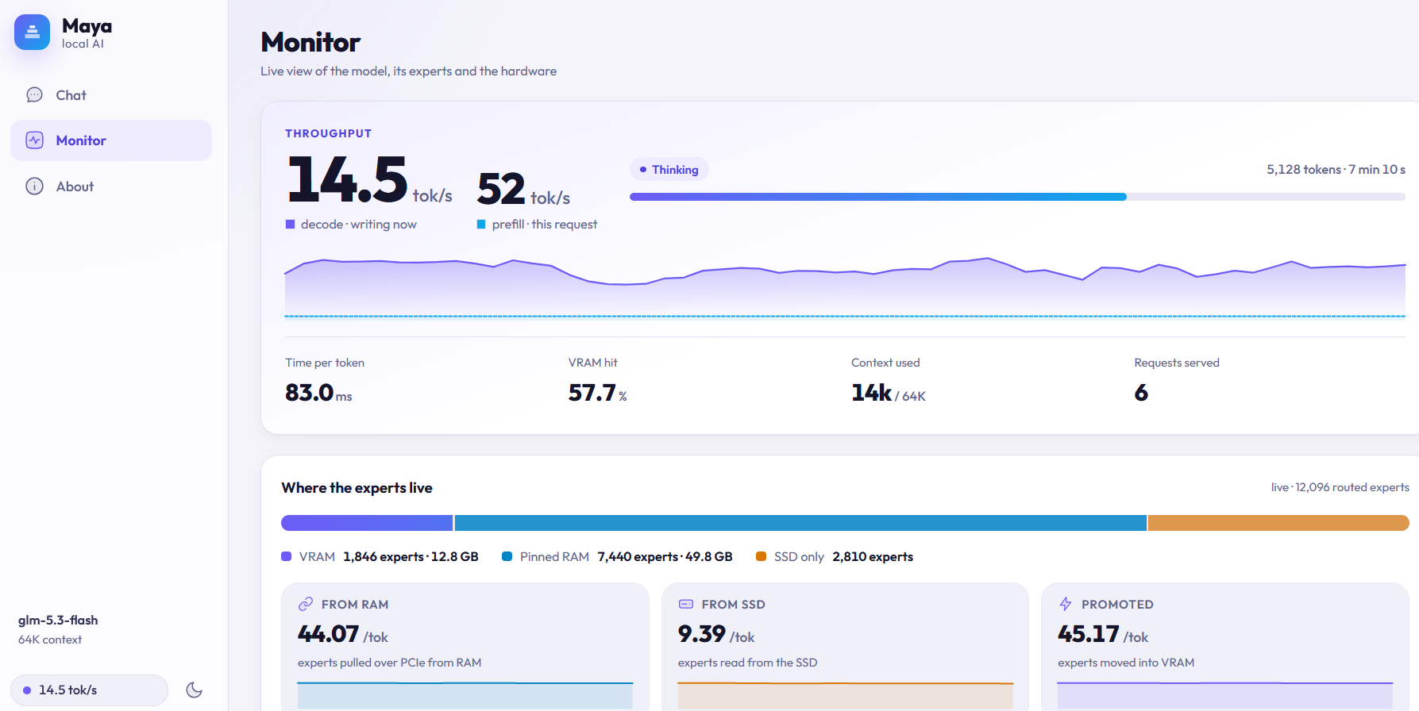Click the Chat speech bubble icon
This screenshot has height=711, width=1419.
pos(35,95)
